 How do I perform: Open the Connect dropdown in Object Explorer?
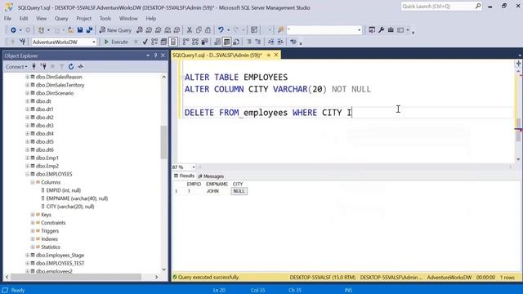coord(16,67)
